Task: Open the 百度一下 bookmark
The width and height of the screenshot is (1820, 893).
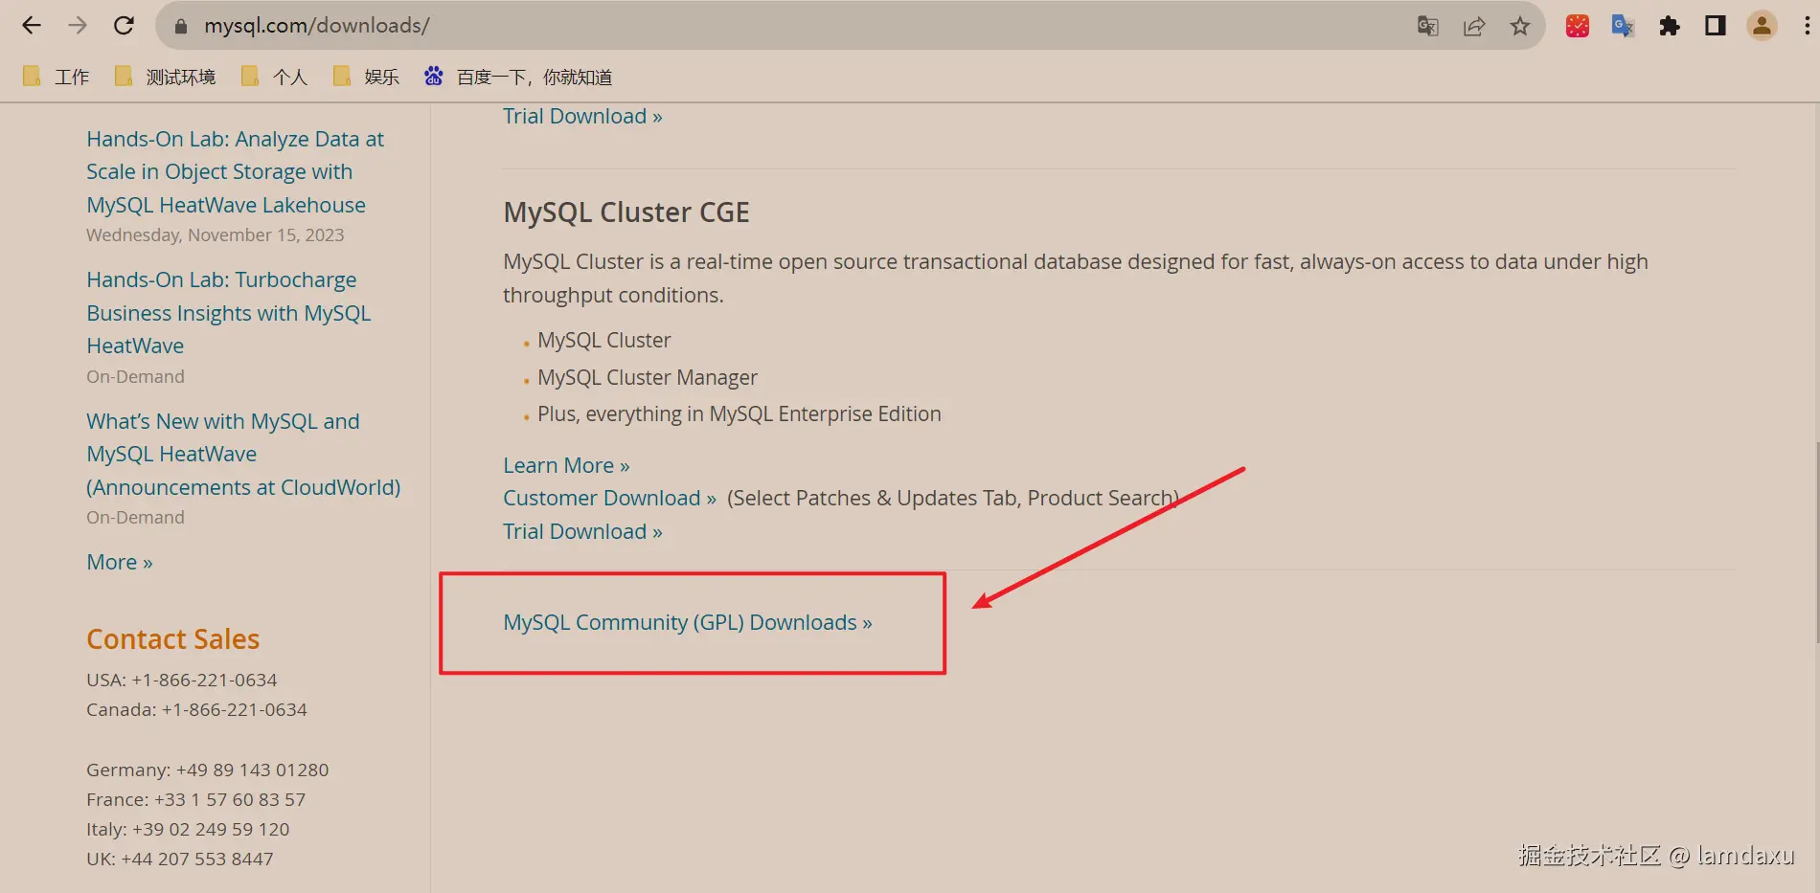Action: [x=518, y=77]
